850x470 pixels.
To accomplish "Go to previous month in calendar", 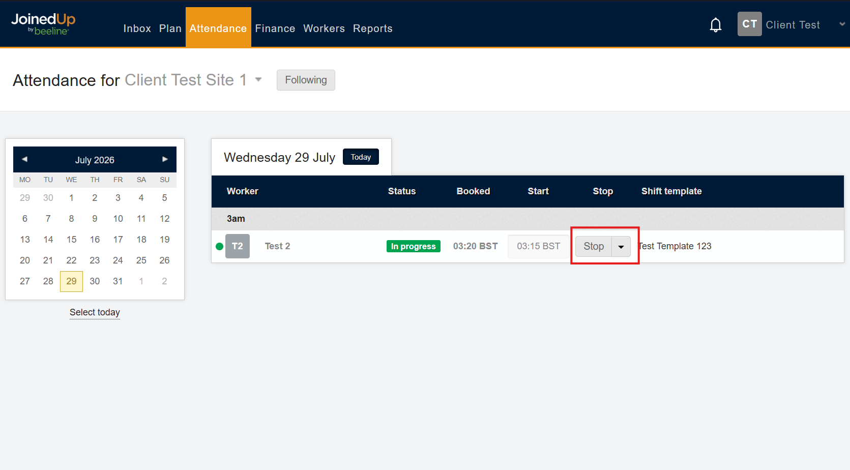I will pos(24,159).
